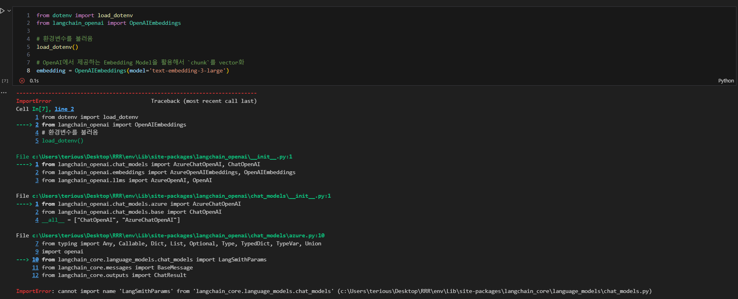Screen dimensions: 738x299
Task: Open chat_models\azure.py:10 file path
Action: click(x=178, y=235)
